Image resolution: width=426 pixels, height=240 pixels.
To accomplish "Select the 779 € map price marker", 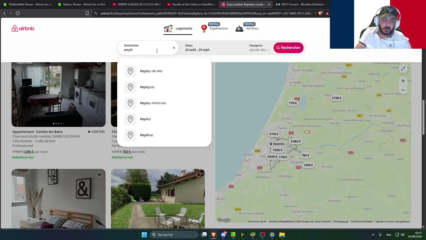I will 293,103.
